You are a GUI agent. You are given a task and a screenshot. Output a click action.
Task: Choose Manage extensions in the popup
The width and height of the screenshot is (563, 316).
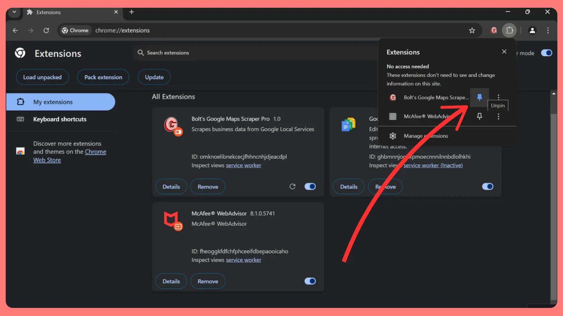coord(426,136)
